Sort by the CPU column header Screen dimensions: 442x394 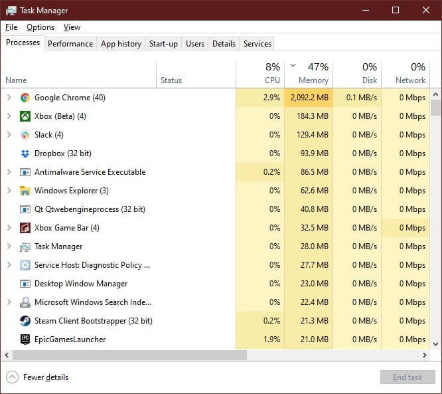260,73
